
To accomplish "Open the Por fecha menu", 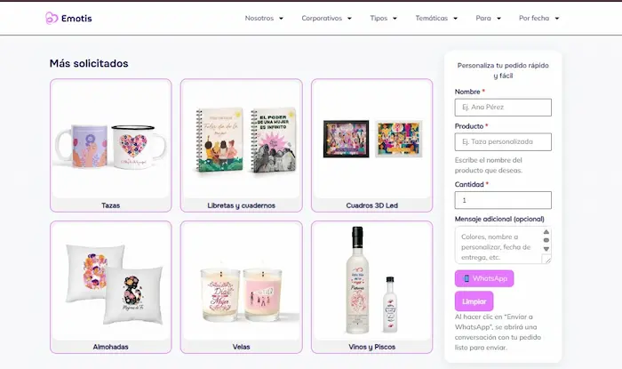I will click(x=534, y=19).
